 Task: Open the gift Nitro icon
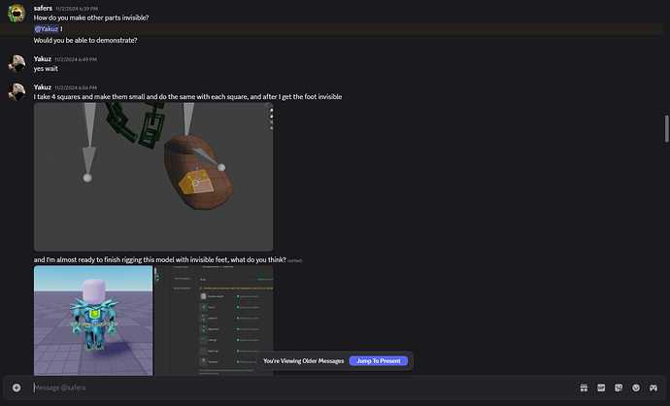pyautogui.click(x=584, y=388)
